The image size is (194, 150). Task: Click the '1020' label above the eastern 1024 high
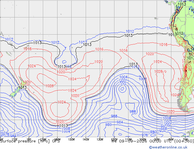150,54
